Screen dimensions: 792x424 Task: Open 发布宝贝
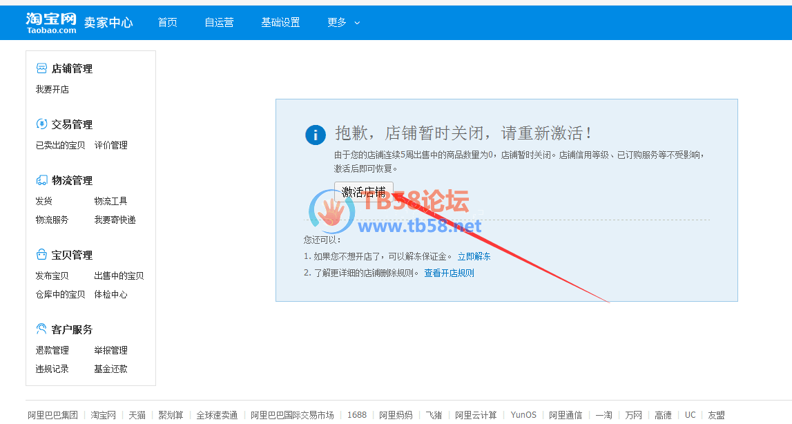pyautogui.click(x=52, y=276)
